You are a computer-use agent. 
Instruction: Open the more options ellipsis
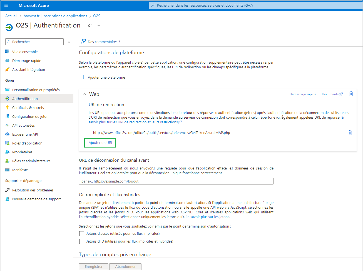[98, 25]
